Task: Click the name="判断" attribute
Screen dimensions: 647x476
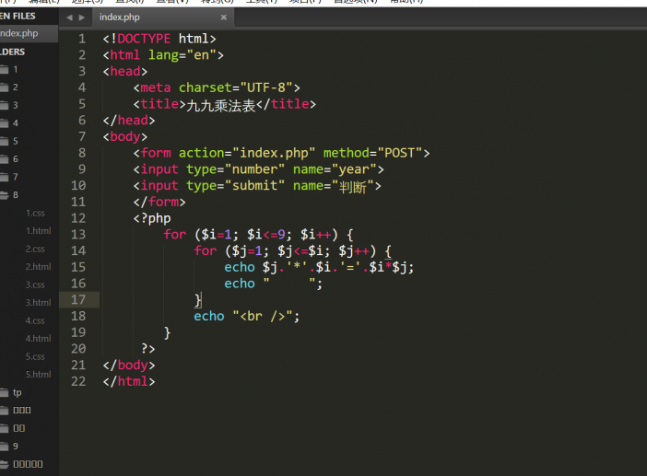Action: tap(334, 186)
